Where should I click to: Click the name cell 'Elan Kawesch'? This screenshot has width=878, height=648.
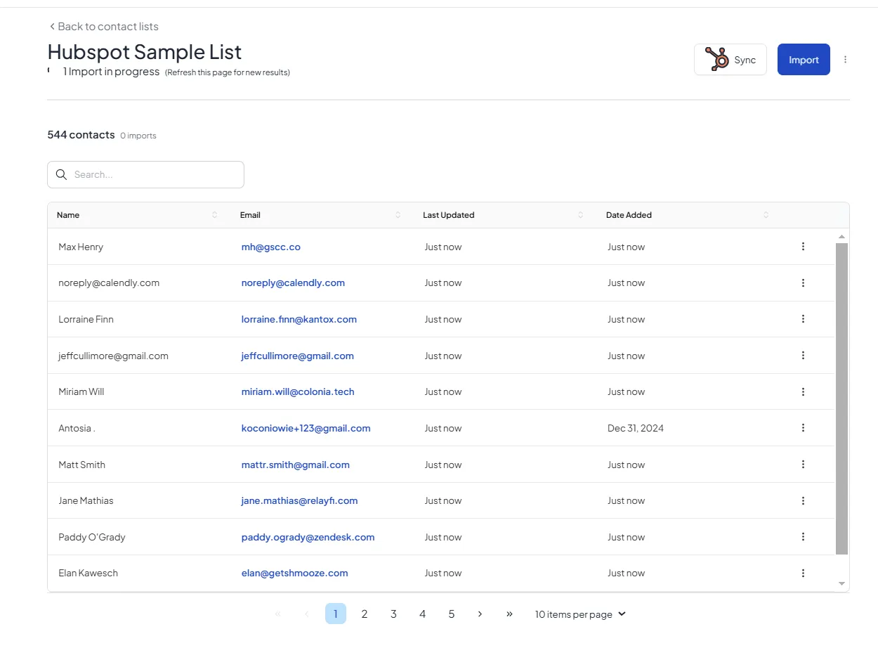pyautogui.click(x=89, y=574)
